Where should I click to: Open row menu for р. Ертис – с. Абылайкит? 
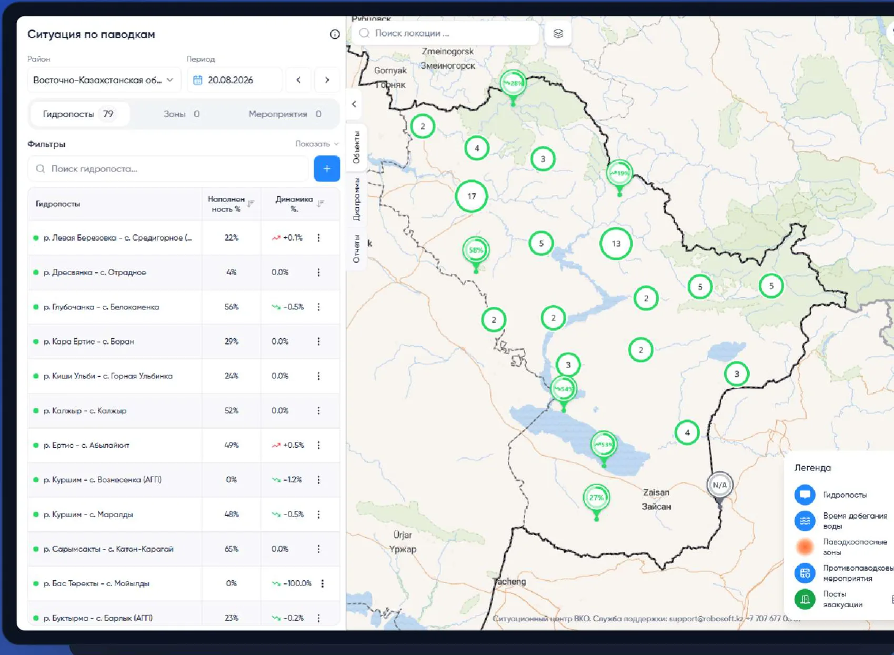click(x=318, y=445)
